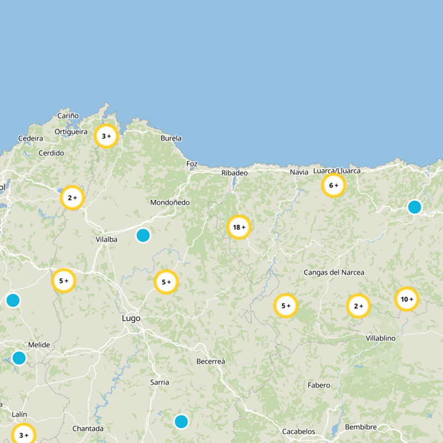Click the Mondoñedo town label
The image size is (443, 443).
pyautogui.click(x=170, y=203)
